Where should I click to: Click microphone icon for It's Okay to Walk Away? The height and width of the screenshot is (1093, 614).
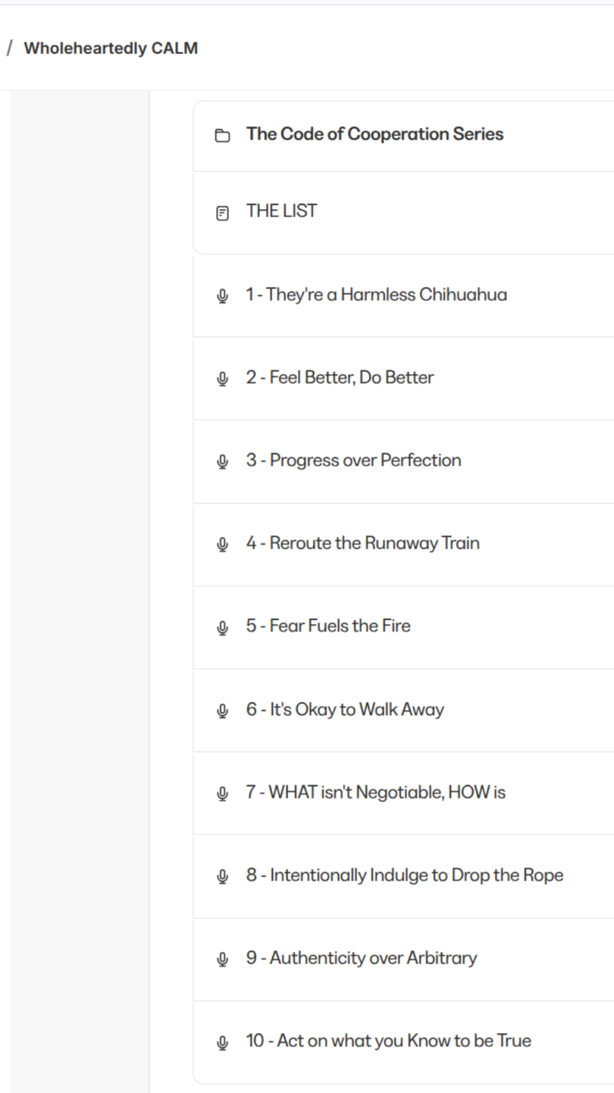pos(222,710)
